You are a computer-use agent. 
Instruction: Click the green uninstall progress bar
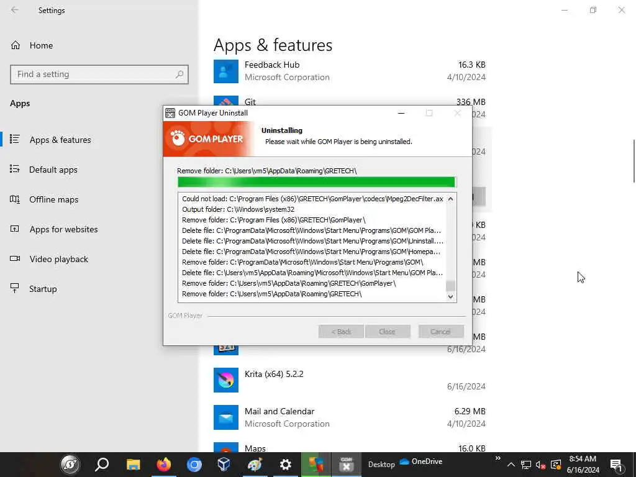pyautogui.click(x=317, y=182)
